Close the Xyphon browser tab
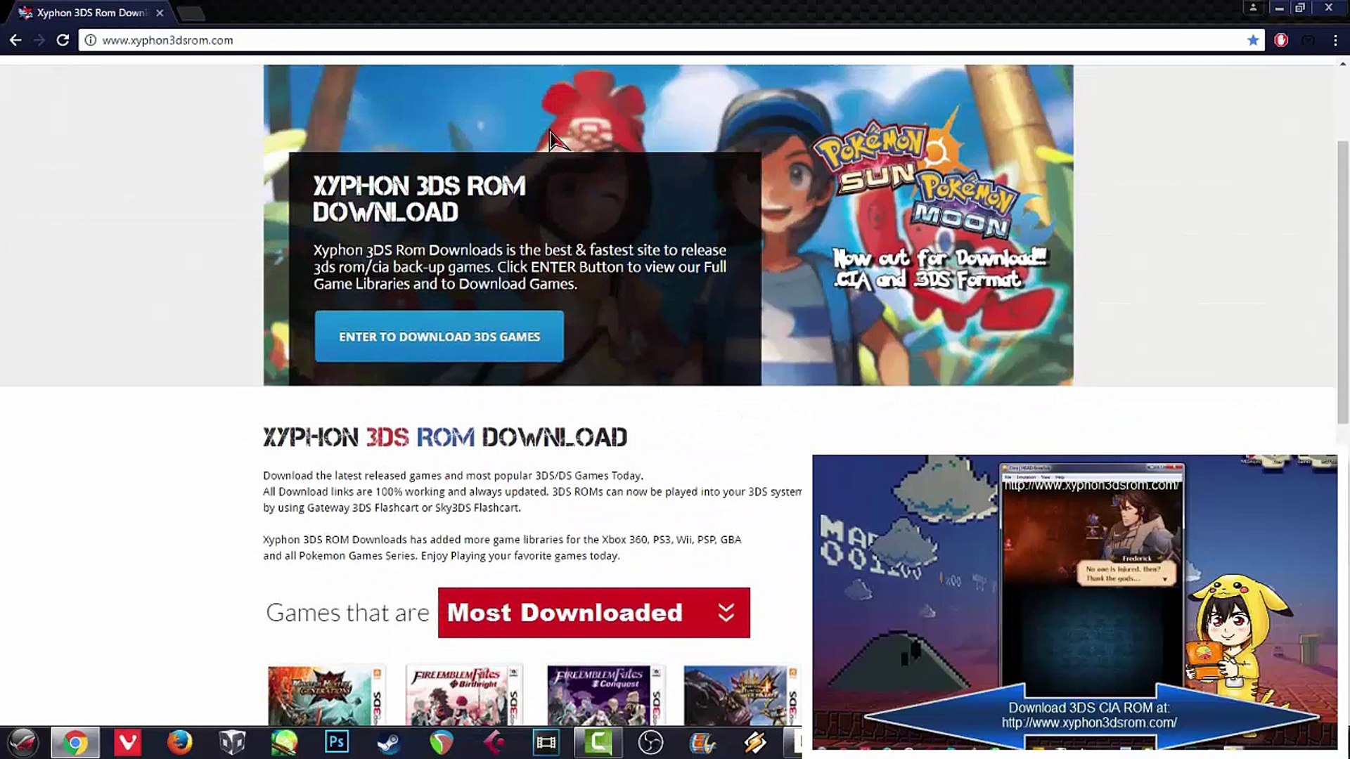 tap(160, 13)
